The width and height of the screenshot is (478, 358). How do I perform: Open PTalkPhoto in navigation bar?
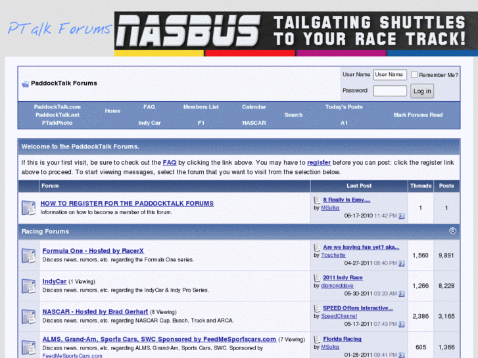[57, 123]
